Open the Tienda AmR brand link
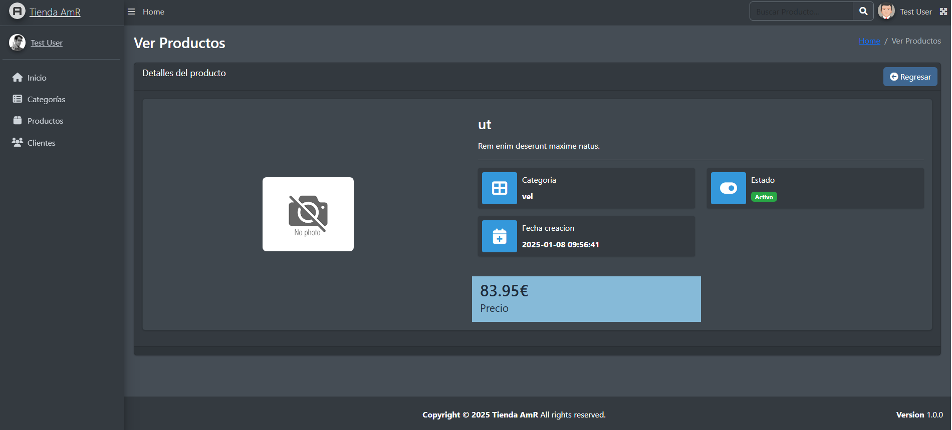The height and width of the screenshot is (430, 952). 55,12
